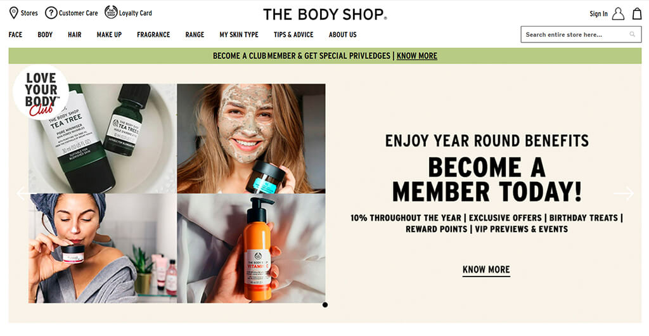The height and width of the screenshot is (336, 649).
Task: Expand the FRAGRANCE menu
Action: pyautogui.click(x=153, y=35)
